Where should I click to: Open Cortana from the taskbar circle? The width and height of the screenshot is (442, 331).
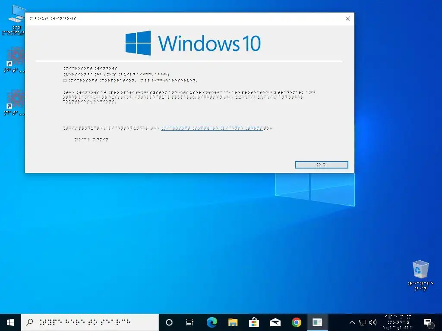coord(169,322)
